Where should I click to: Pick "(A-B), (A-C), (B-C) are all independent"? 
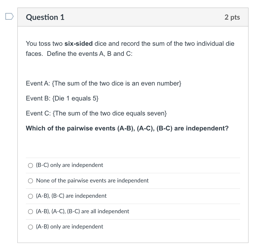pos(30,211)
